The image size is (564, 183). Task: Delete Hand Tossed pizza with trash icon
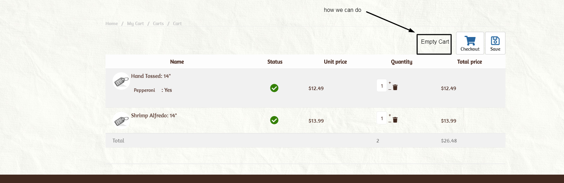coord(395,87)
